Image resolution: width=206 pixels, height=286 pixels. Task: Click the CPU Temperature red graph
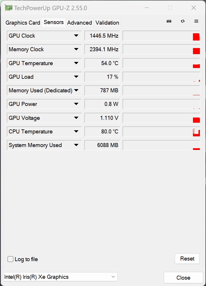click(196, 132)
